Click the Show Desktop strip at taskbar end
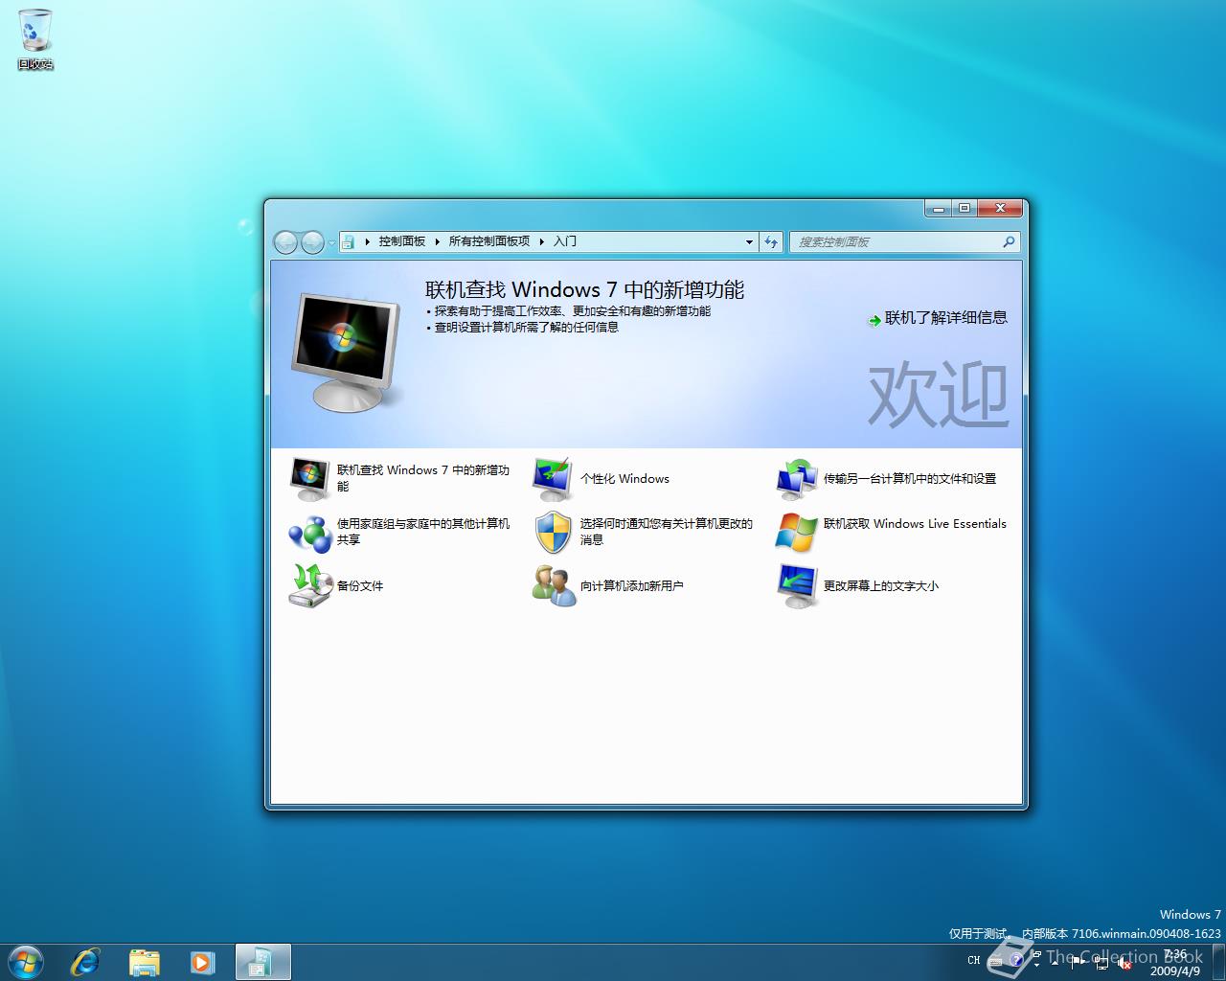 [1218, 962]
